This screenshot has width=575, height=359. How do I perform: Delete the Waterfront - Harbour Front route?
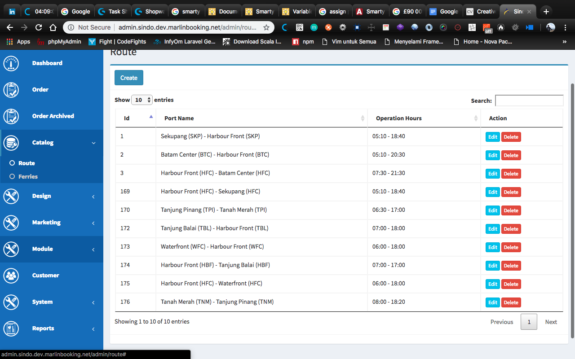pos(511,247)
